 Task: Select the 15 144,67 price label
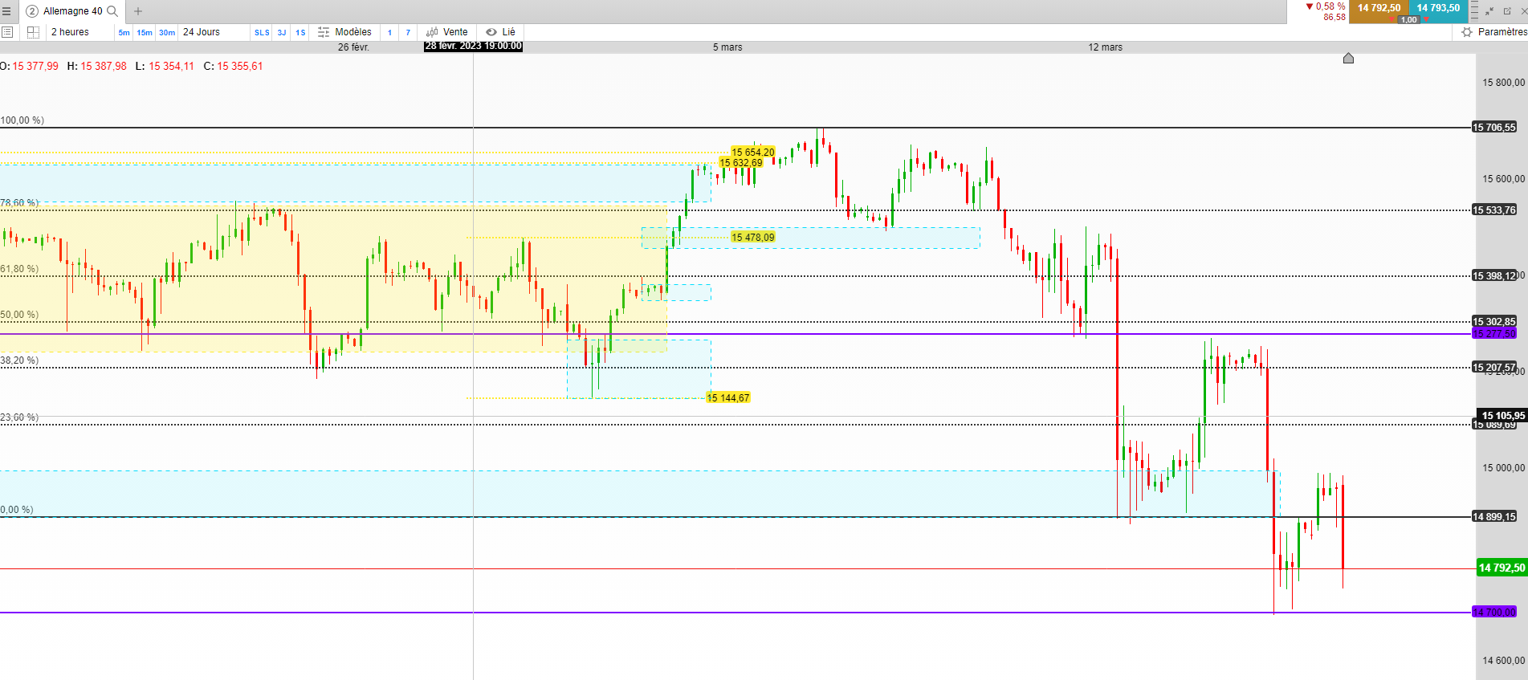tap(728, 398)
